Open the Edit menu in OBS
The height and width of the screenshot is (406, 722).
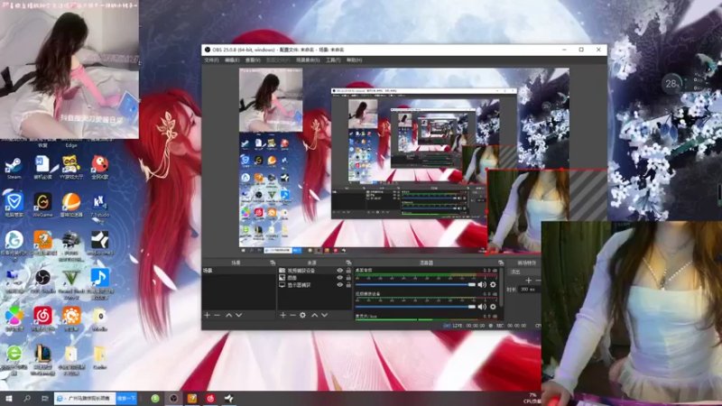(232, 60)
